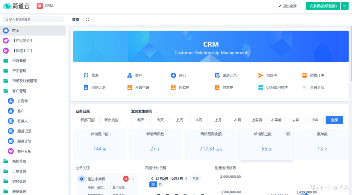Click the 简道云 logo
352x195 pixels.
(x=16, y=6)
